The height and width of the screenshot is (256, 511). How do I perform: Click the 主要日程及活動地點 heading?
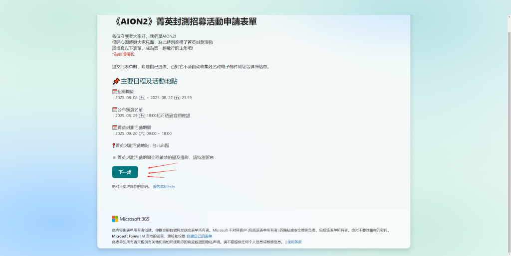[149, 81]
